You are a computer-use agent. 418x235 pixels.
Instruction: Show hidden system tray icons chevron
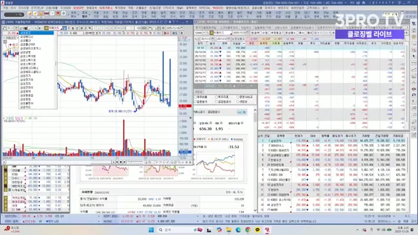point(357,230)
